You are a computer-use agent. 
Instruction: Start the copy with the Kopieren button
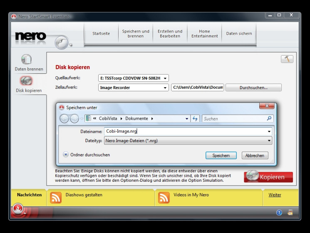268,177
